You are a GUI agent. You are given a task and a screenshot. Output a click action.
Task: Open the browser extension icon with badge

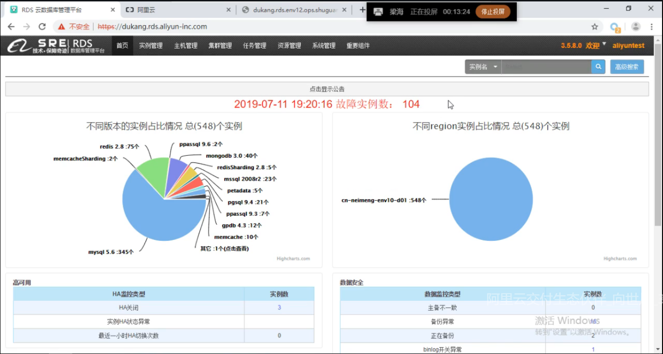point(615,27)
